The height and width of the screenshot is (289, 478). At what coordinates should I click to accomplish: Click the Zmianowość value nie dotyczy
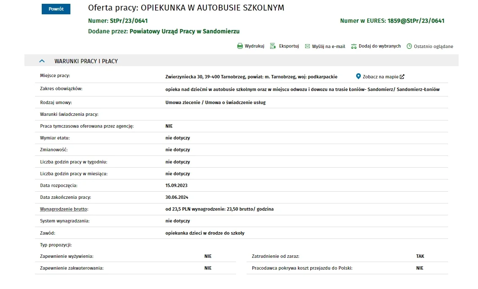[x=178, y=150]
